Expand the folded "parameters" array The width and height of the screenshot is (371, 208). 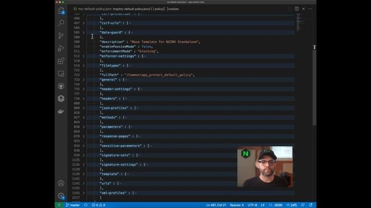point(83,127)
